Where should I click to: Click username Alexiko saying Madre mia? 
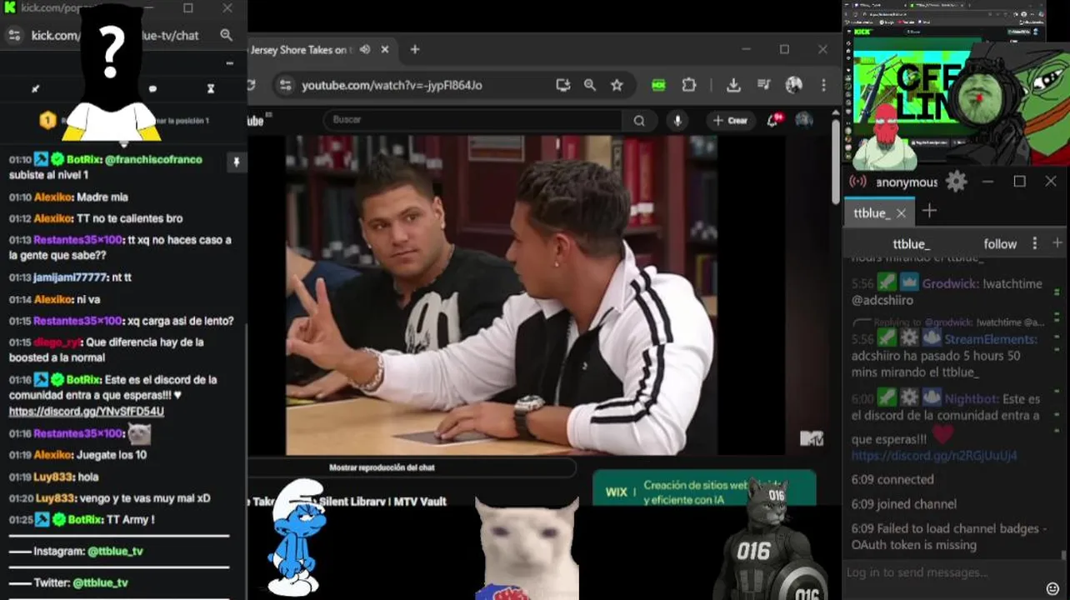pyautogui.click(x=53, y=197)
